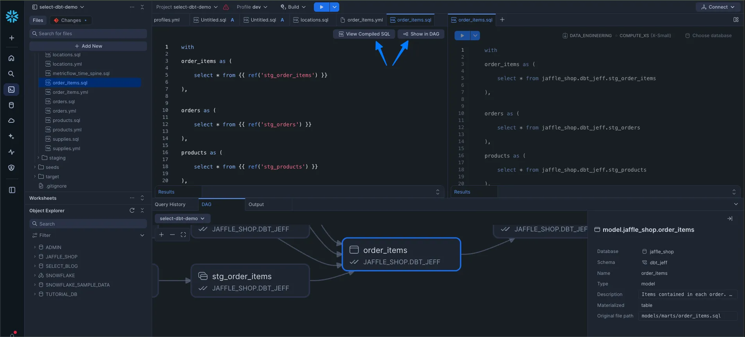The height and width of the screenshot is (337, 745).
Task: Open the Worksheets section more options
Action: pos(132,198)
